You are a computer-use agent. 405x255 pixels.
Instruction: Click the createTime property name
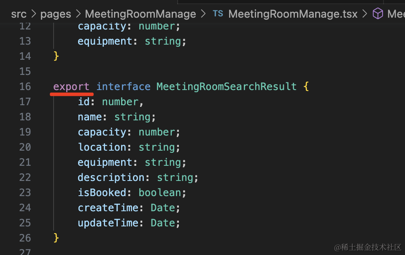[108, 208]
